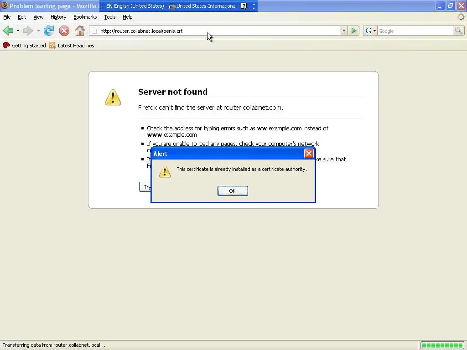
Task: Close the Alert dialog with red X
Action: point(309,153)
